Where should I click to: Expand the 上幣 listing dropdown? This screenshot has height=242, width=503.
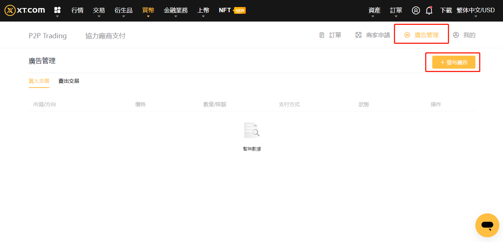point(203,10)
